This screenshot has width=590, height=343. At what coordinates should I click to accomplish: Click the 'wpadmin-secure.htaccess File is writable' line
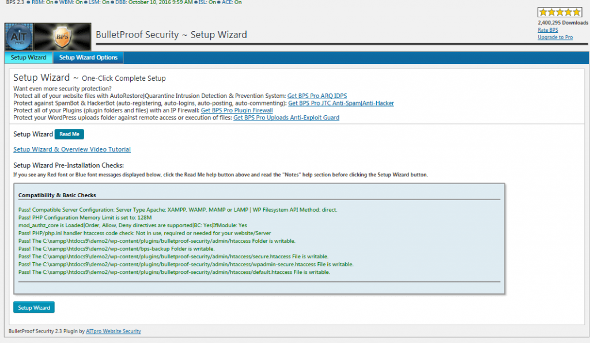click(186, 265)
